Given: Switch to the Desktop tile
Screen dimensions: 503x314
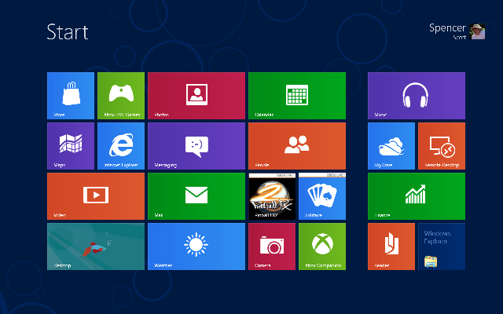Looking at the screenshot, I should [96, 246].
